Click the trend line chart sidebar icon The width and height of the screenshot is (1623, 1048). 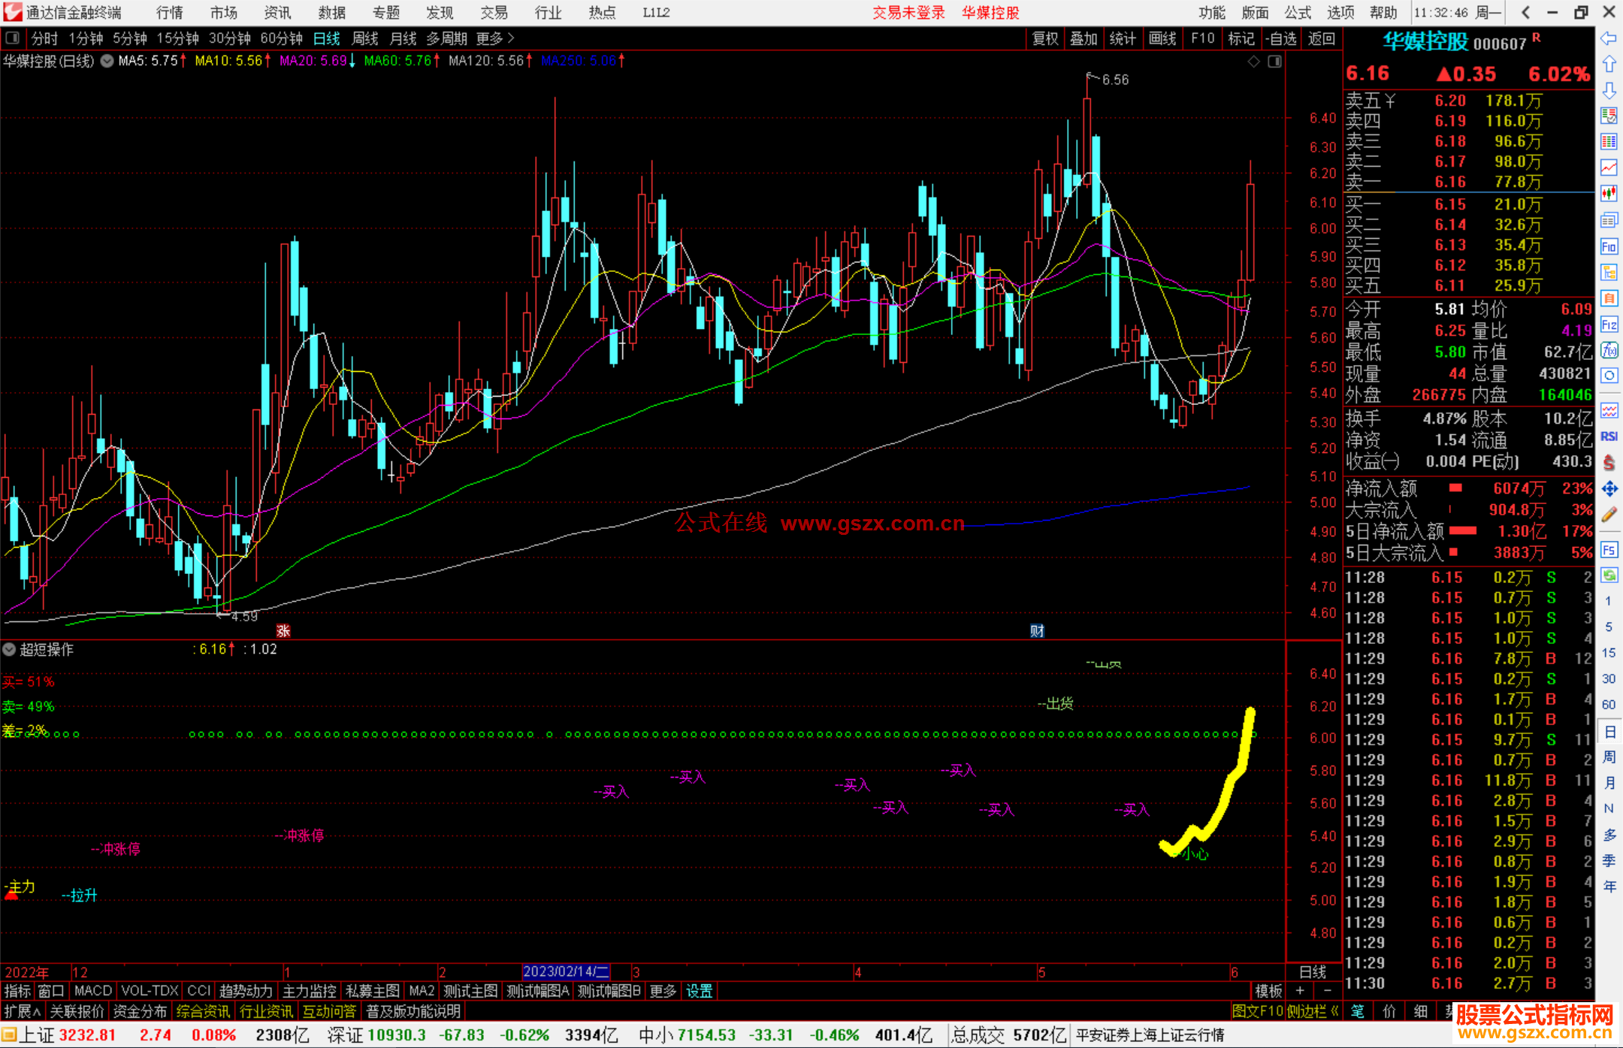pos(1609,168)
